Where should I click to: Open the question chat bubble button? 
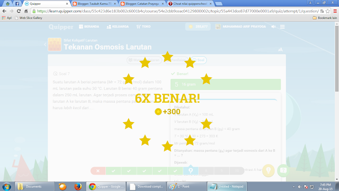pos(283,171)
